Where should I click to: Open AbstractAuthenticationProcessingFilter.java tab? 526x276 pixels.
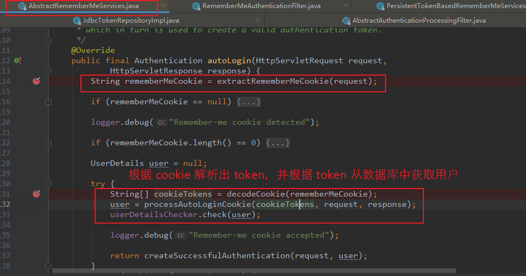click(419, 21)
